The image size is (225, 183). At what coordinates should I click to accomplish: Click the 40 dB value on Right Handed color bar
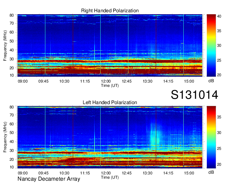(219, 16)
